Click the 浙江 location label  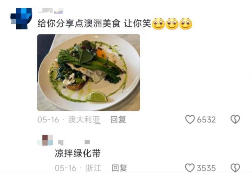point(93,168)
